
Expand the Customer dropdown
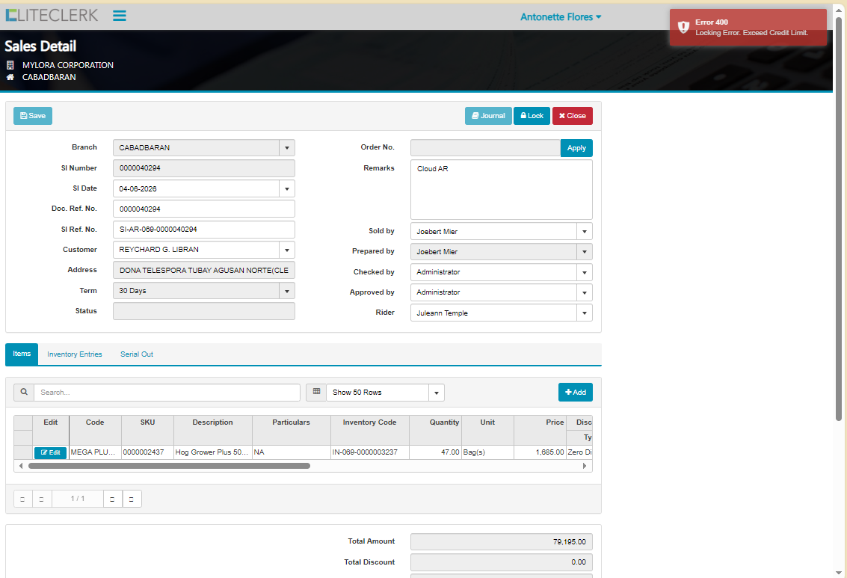(x=287, y=250)
